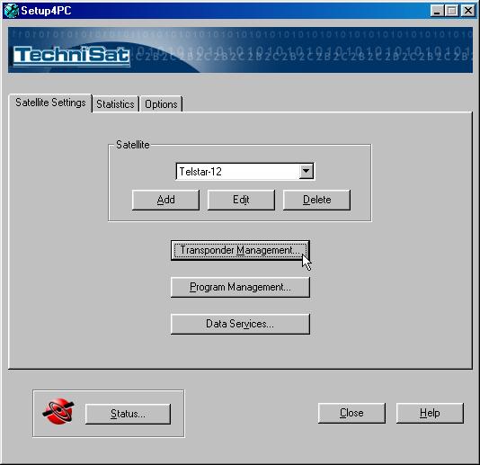Expand the Satellite dropdown arrow
This screenshot has height=465, width=480.
coord(307,171)
